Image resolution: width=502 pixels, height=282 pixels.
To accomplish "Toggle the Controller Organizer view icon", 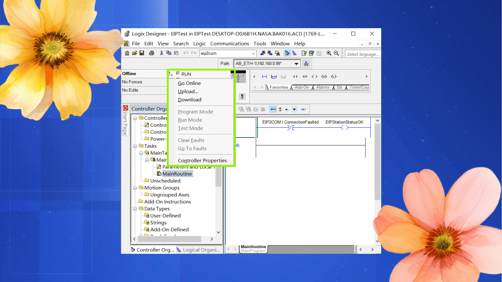I will point(287,53).
